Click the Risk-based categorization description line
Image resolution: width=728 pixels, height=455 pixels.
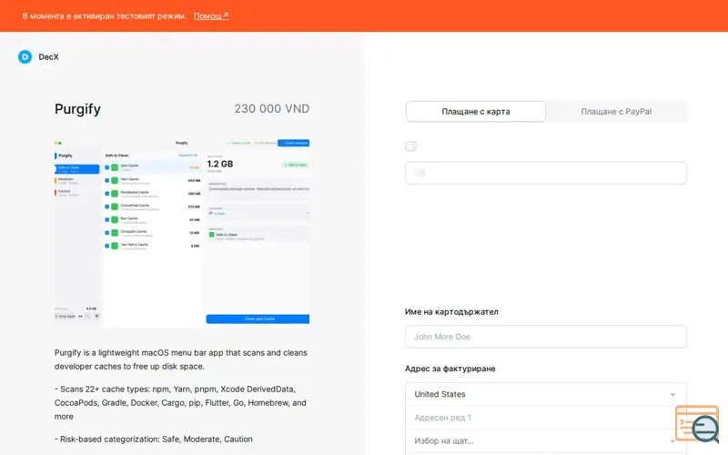pos(154,440)
